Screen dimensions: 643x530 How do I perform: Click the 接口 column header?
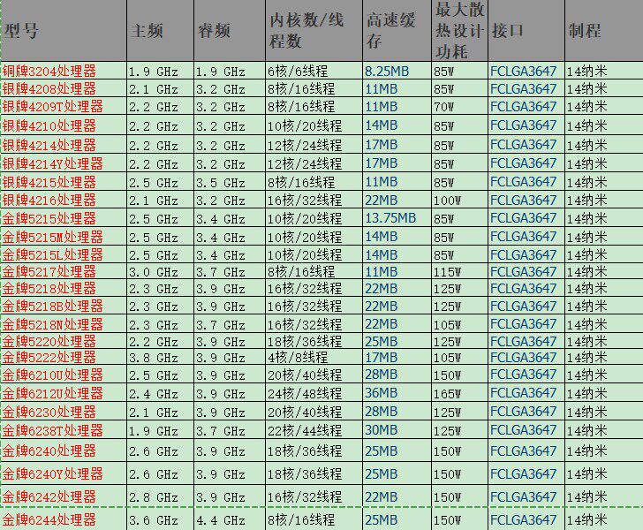(x=526, y=31)
